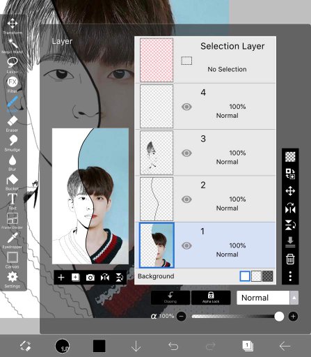The height and width of the screenshot is (357, 311).
Task: Add a new layer with plus icon
Action: 61,278
